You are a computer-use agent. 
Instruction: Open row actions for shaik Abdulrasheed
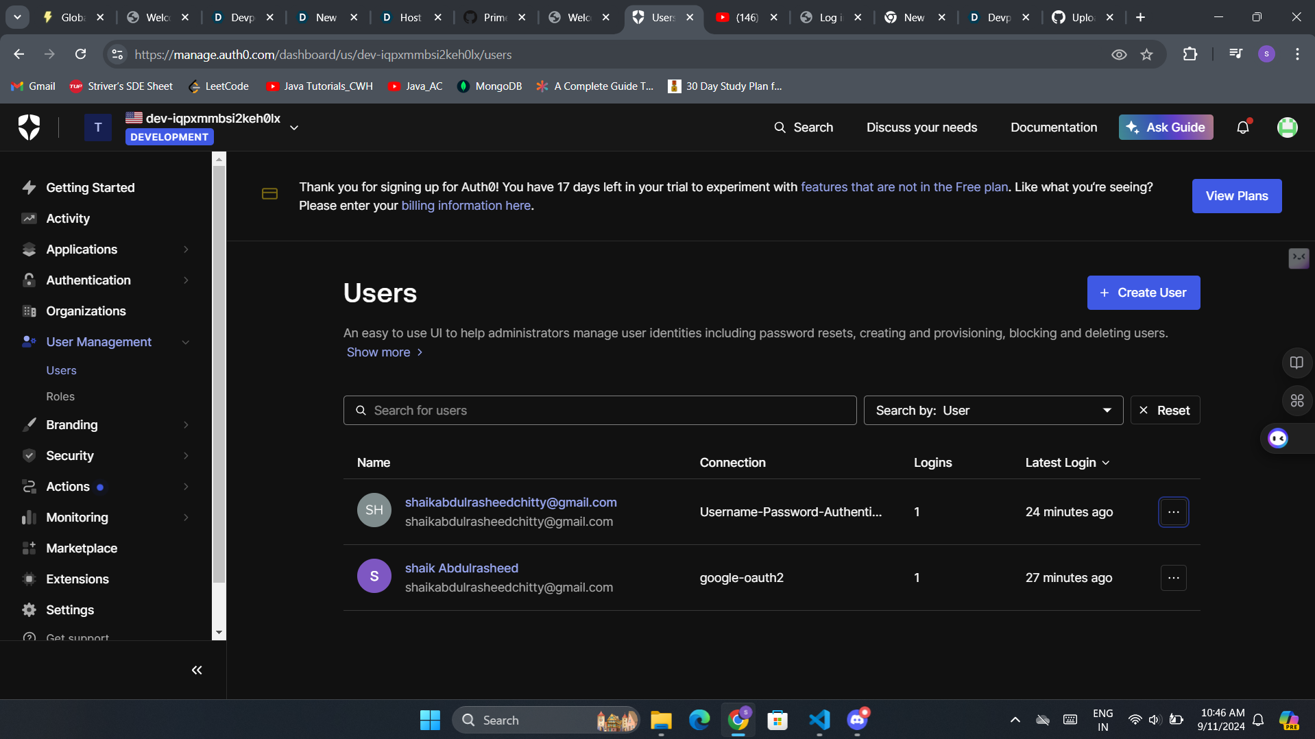[1173, 578]
